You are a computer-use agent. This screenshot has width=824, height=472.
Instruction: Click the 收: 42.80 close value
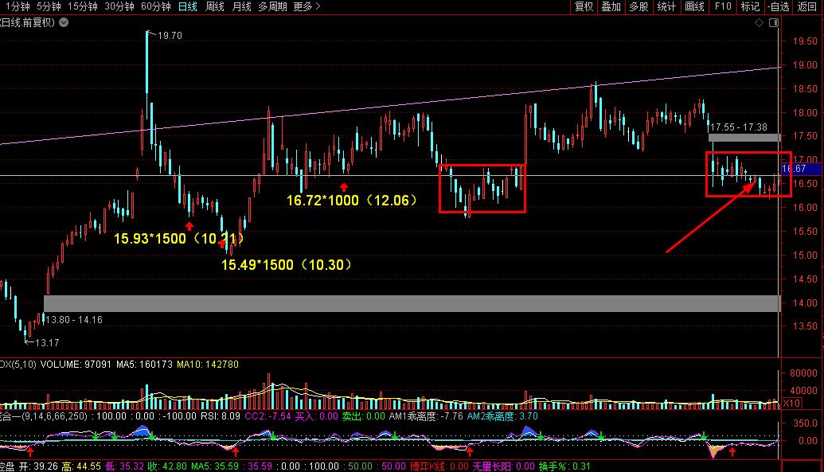point(167,466)
